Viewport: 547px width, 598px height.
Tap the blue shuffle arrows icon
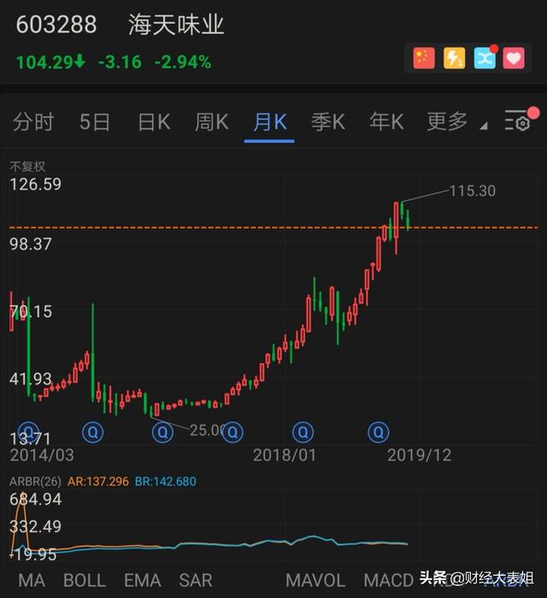tap(484, 57)
